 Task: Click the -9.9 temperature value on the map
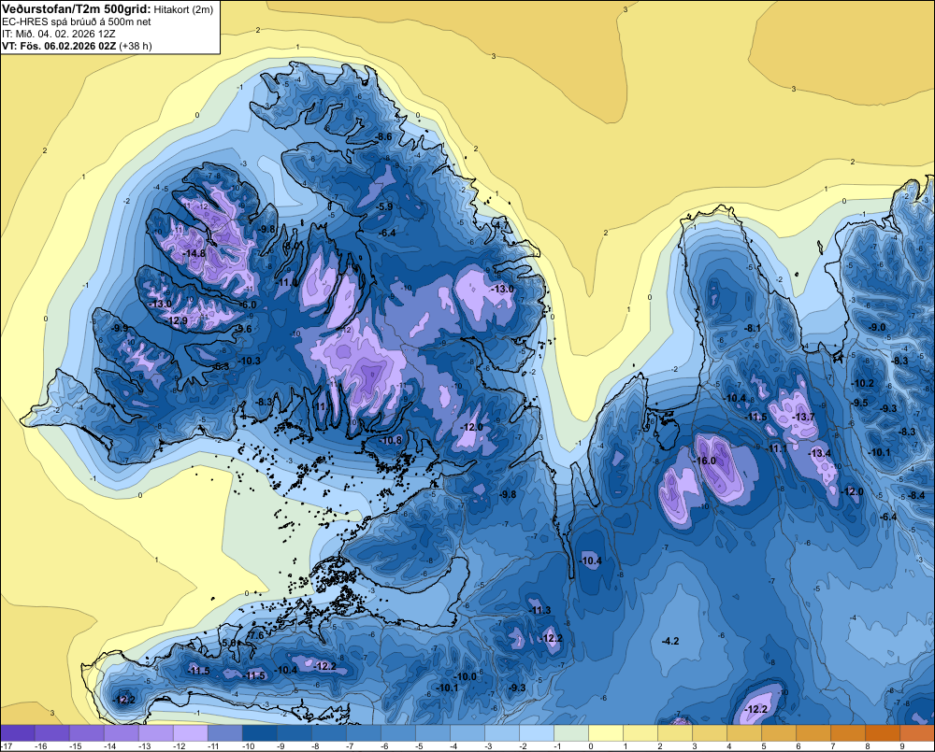[x=120, y=328]
